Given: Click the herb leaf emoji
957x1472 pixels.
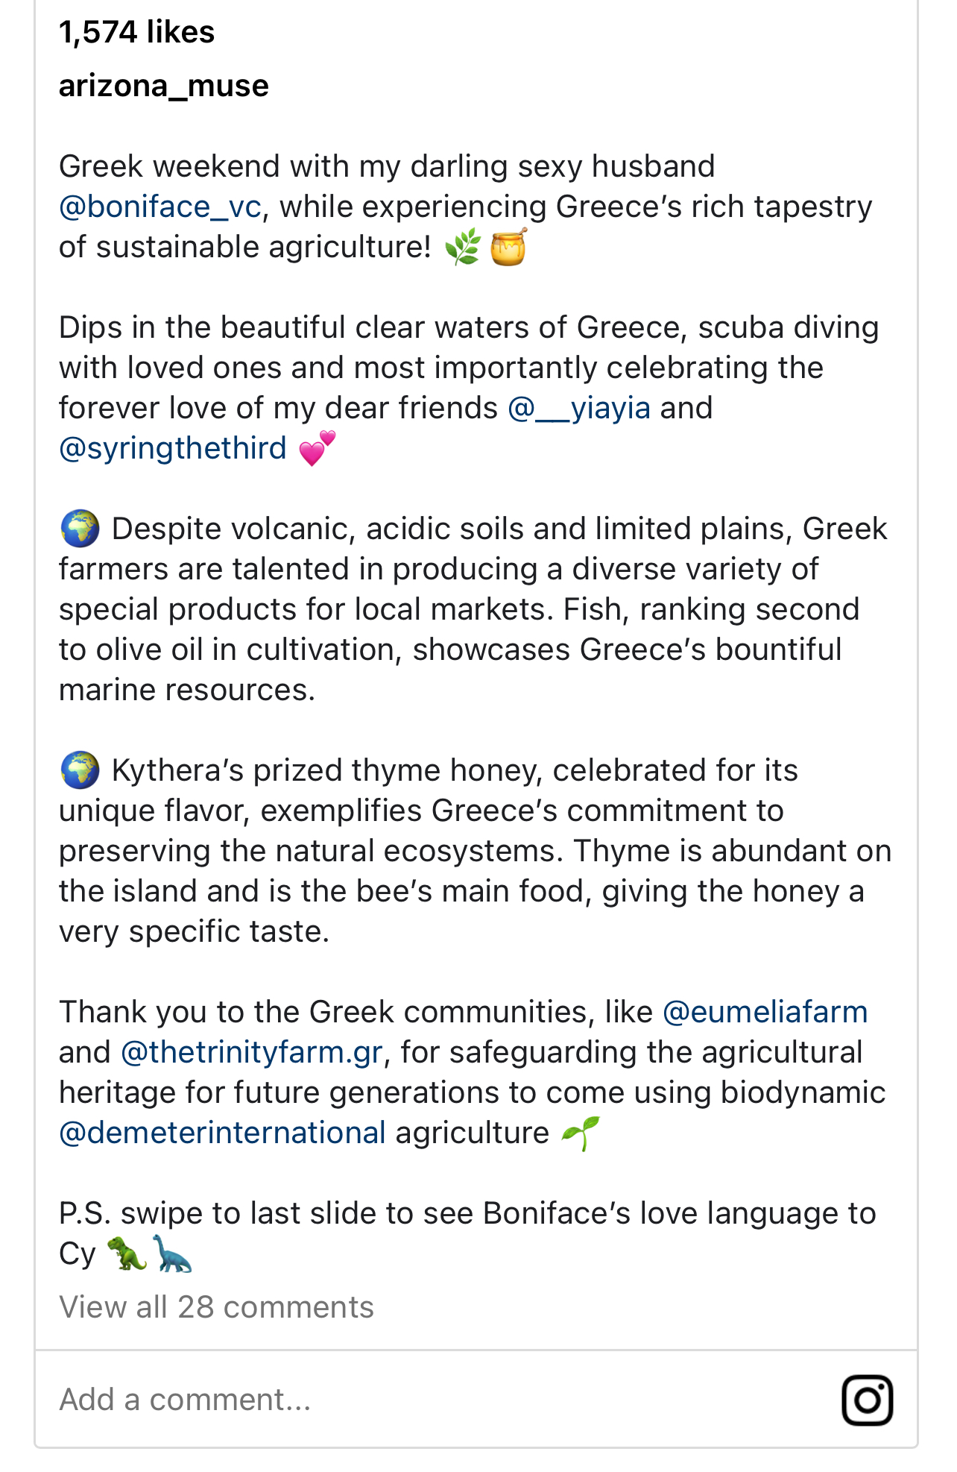Looking at the screenshot, I should 463,248.
